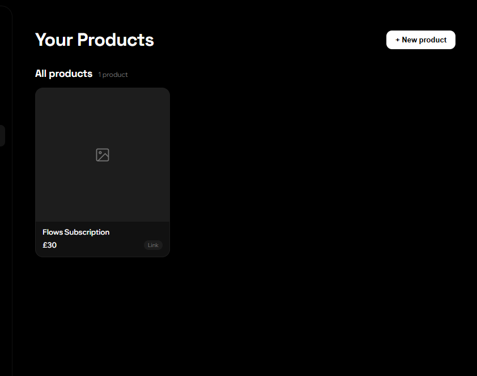This screenshot has height=376, width=477.
Task: Click the Link badge on Flows Subscription
Action: point(153,245)
